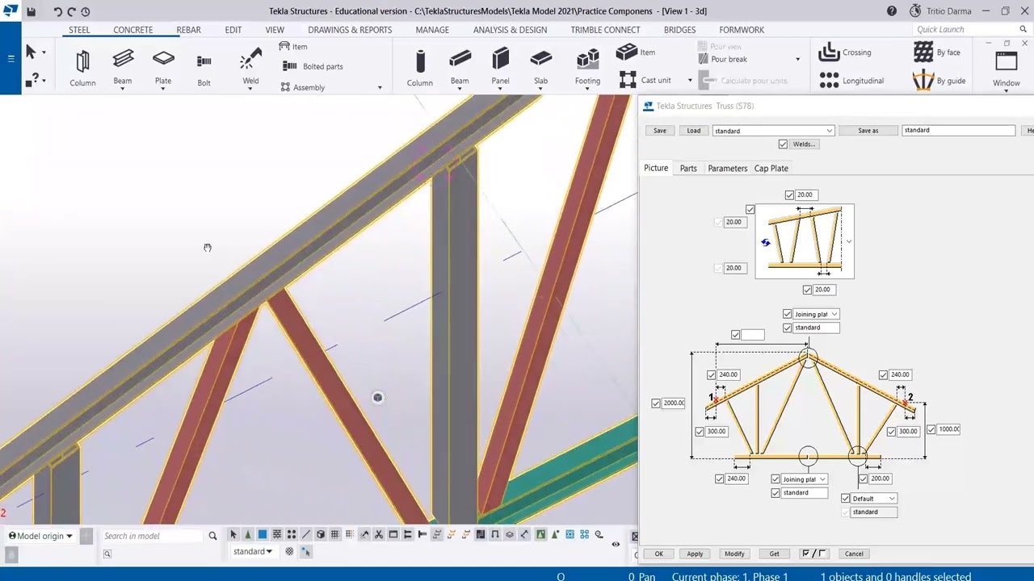Image resolution: width=1034 pixels, height=581 pixels.
Task: Toggle checkbox of upper Joining plate dropdown
Action: pyautogui.click(x=788, y=314)
